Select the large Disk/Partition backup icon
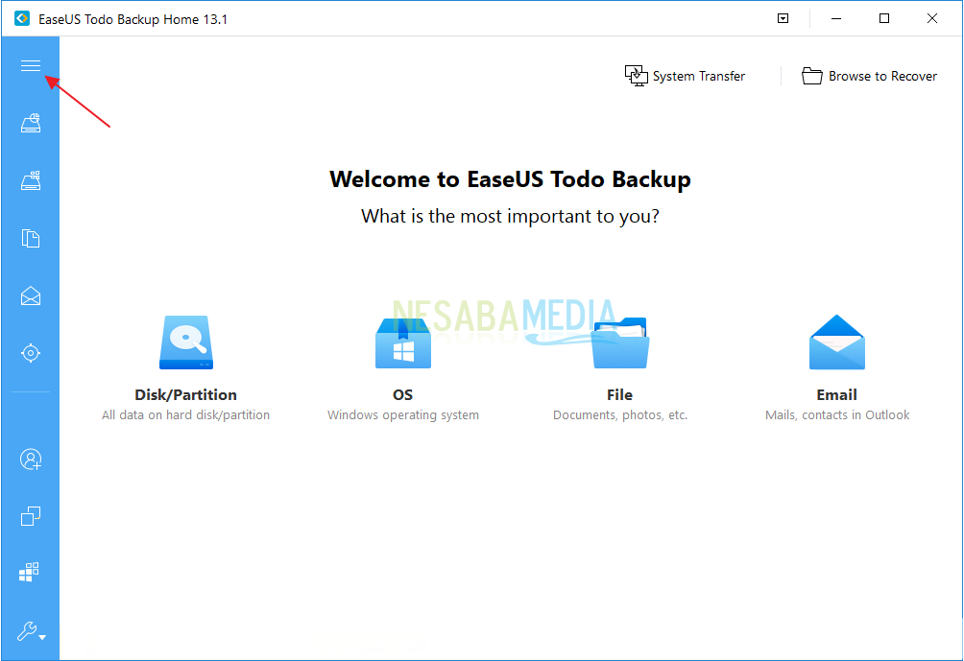The image size is (964, 661). tap(186, 342)
